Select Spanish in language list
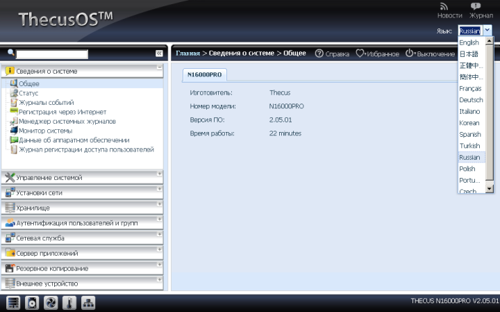The width and height of the screenshot is (500, 312). 472,134
